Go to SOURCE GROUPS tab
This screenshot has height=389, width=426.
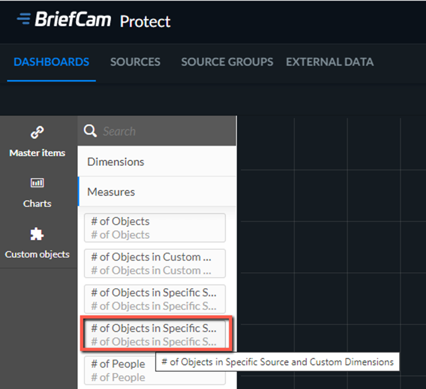[227, 62]
